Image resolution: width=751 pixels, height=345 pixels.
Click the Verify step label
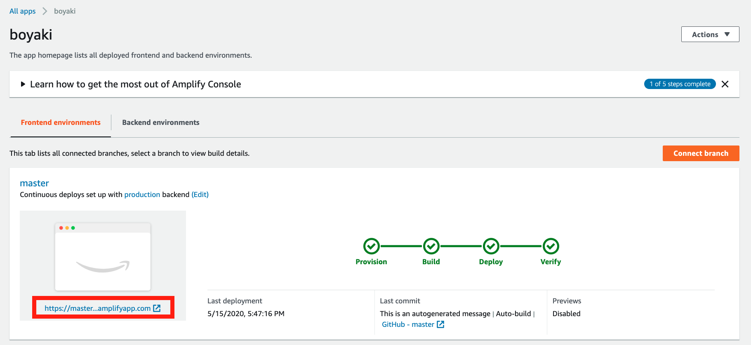551,262
